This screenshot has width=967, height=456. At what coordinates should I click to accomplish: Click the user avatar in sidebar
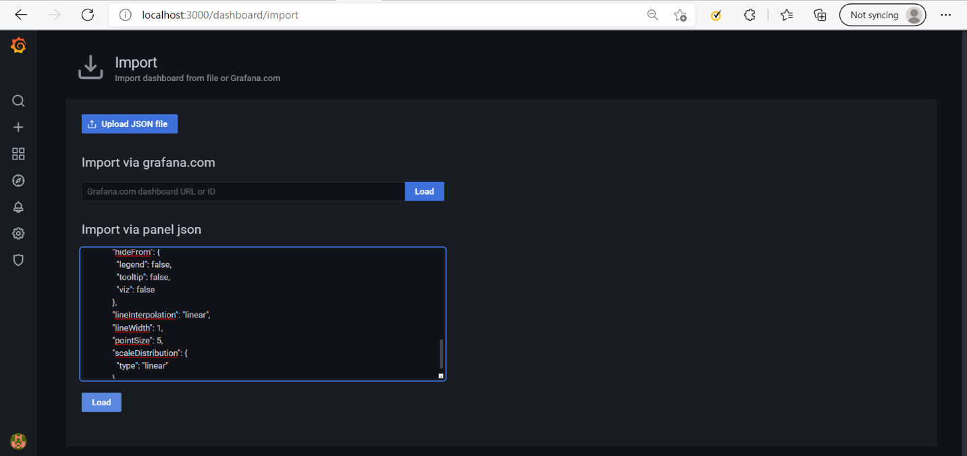coord(18,441)
